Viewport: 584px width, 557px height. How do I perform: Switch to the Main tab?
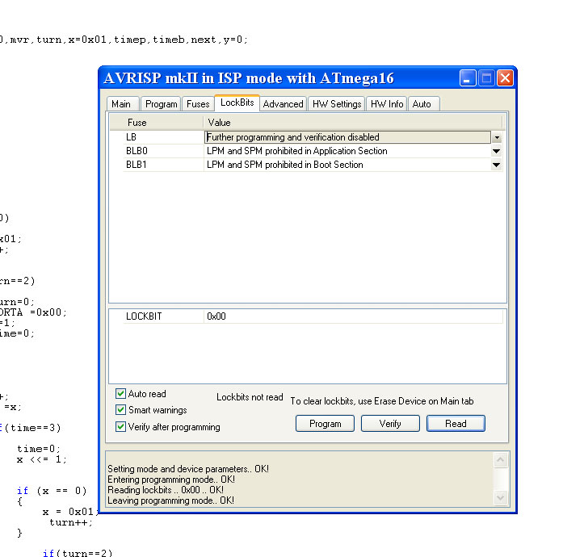click(123, 104)
